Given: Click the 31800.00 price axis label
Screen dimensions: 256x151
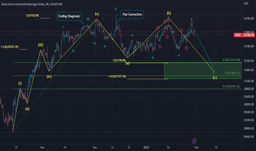Looking at the screenshot, I should coord(249,70).
